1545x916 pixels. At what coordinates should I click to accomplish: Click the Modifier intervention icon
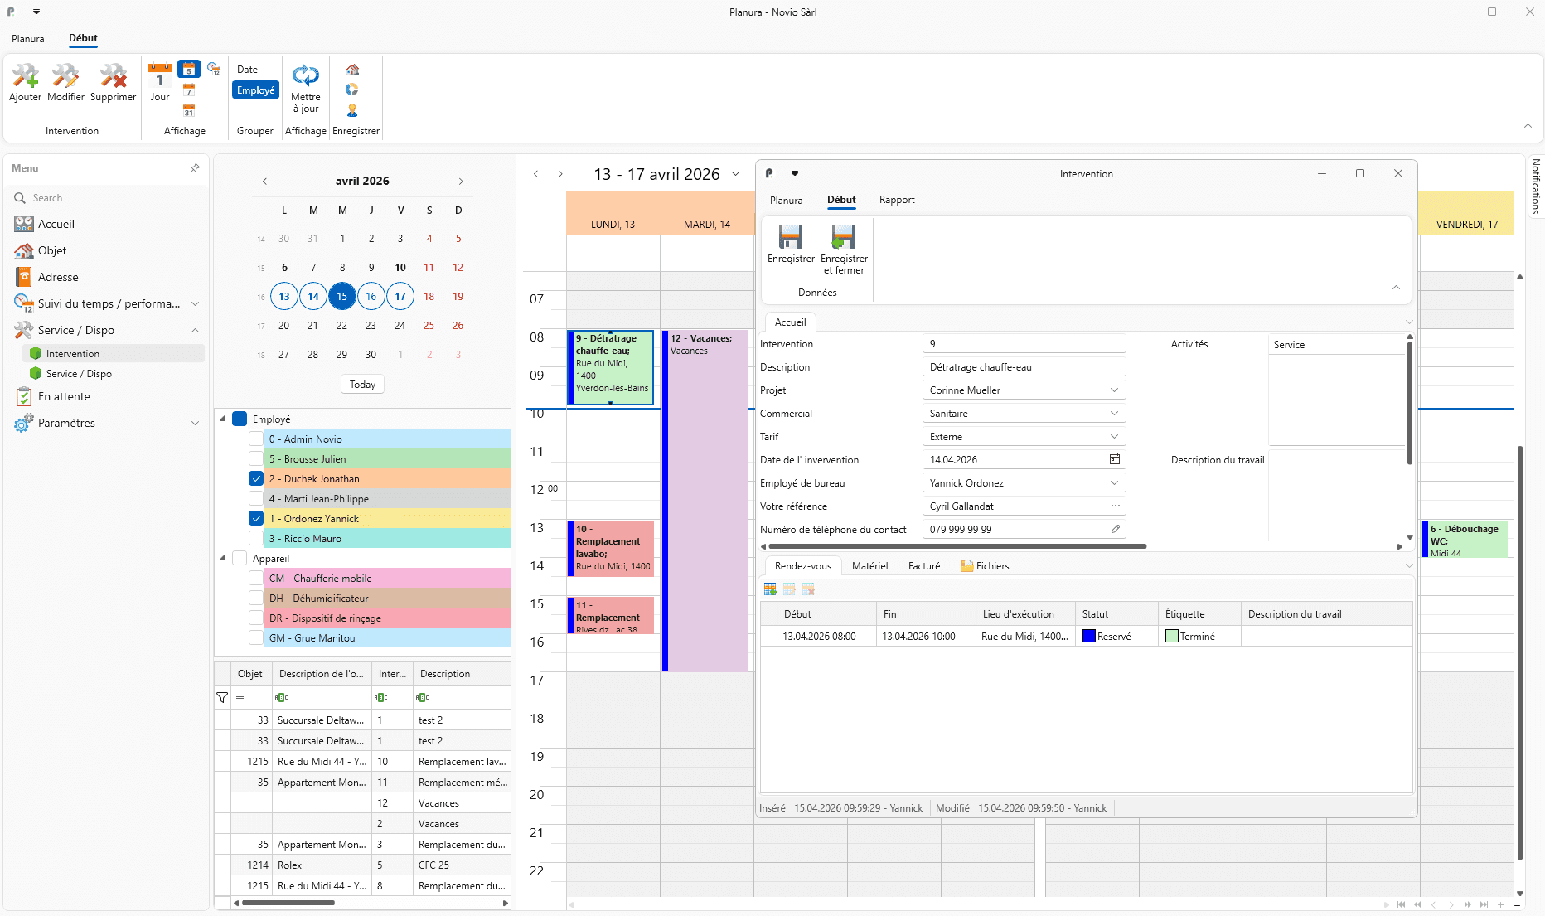click(65, 76)
